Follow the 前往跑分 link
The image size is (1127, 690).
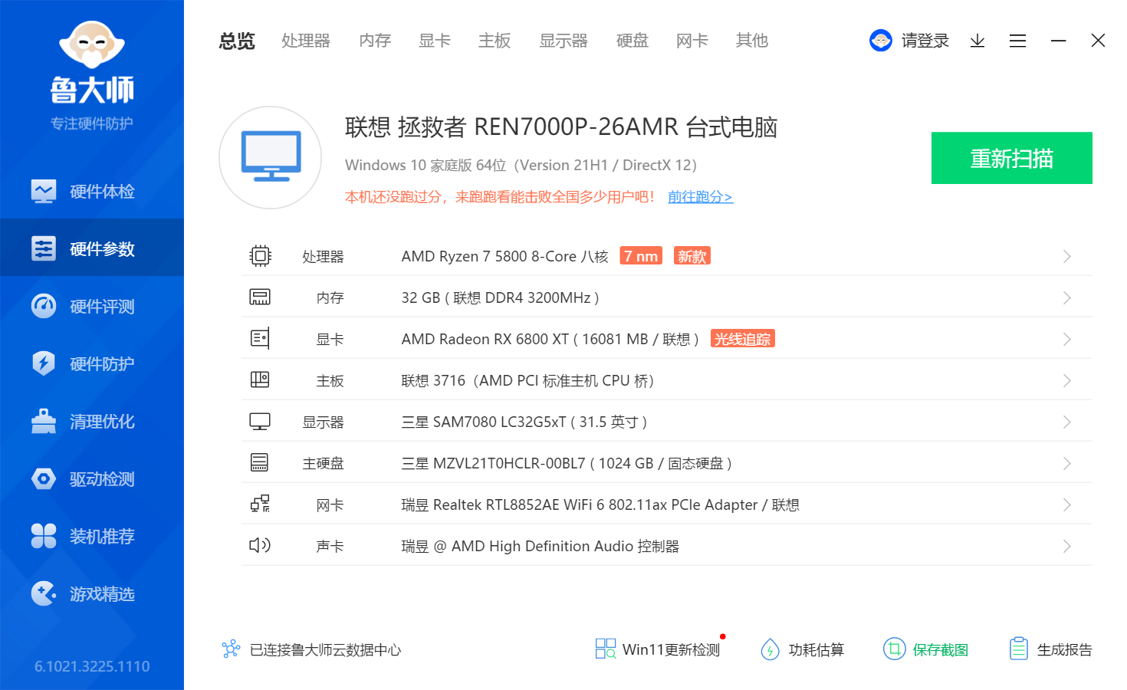click(700, 197)
